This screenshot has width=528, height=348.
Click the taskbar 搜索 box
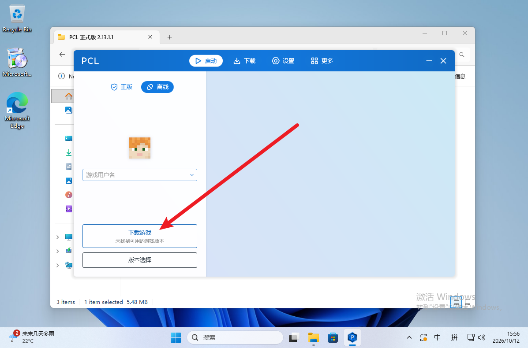(x=235, y=337)
